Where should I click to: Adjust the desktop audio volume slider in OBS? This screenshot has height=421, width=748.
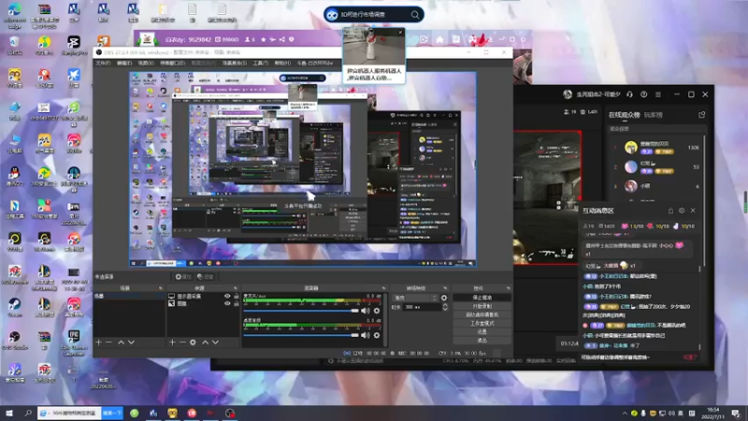pos(301,335)
